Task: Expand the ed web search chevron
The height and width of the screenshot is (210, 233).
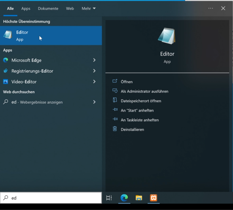Action: coord(94,102)
